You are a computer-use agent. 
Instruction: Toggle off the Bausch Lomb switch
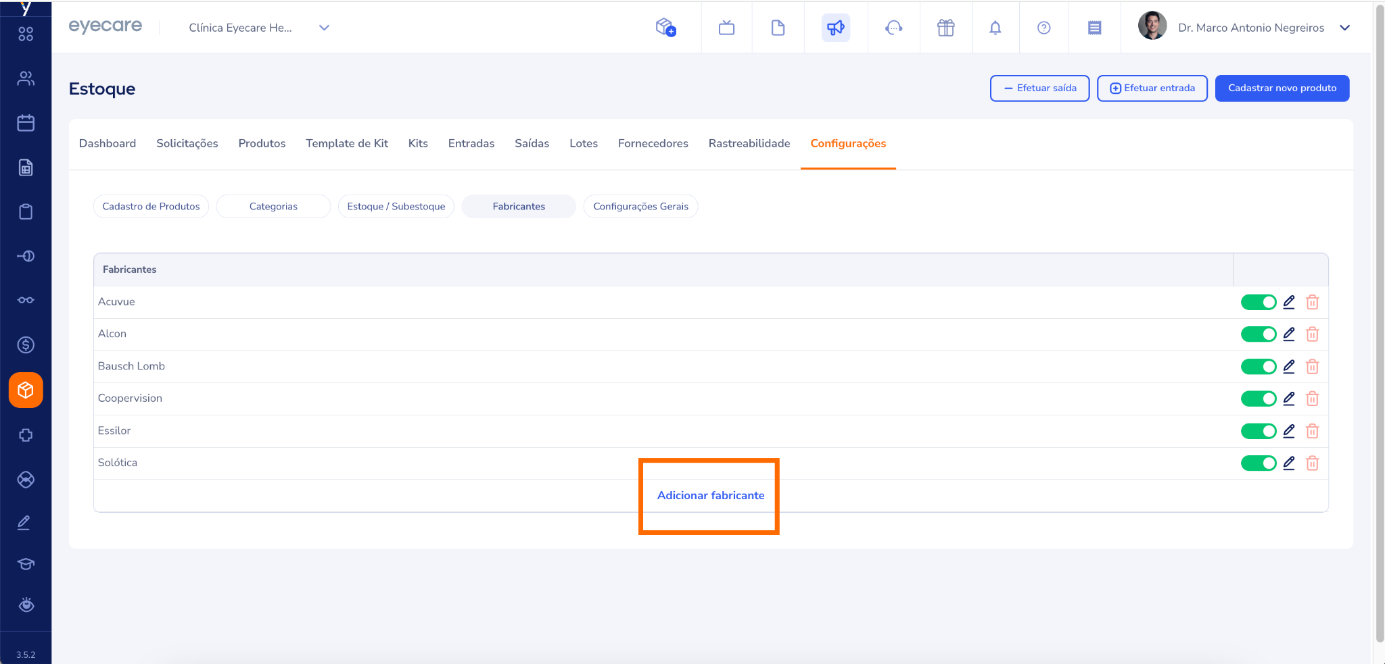(1258, 367)
